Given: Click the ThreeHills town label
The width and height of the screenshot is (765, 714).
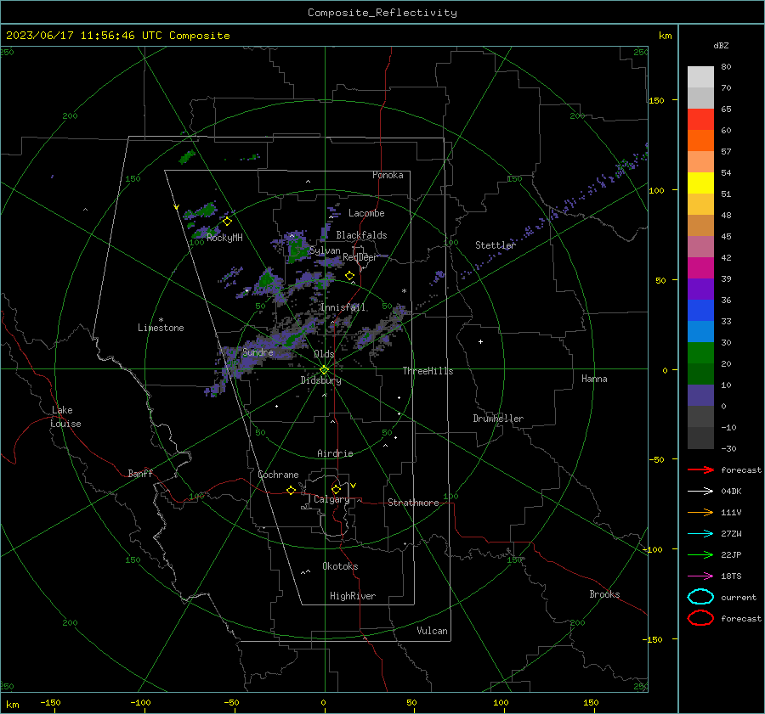Looking at the screenshot, I should (x=428, y=371).
